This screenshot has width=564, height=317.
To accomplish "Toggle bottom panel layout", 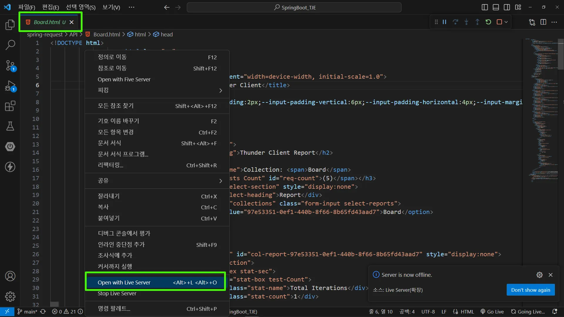I will tap(496, 7).
